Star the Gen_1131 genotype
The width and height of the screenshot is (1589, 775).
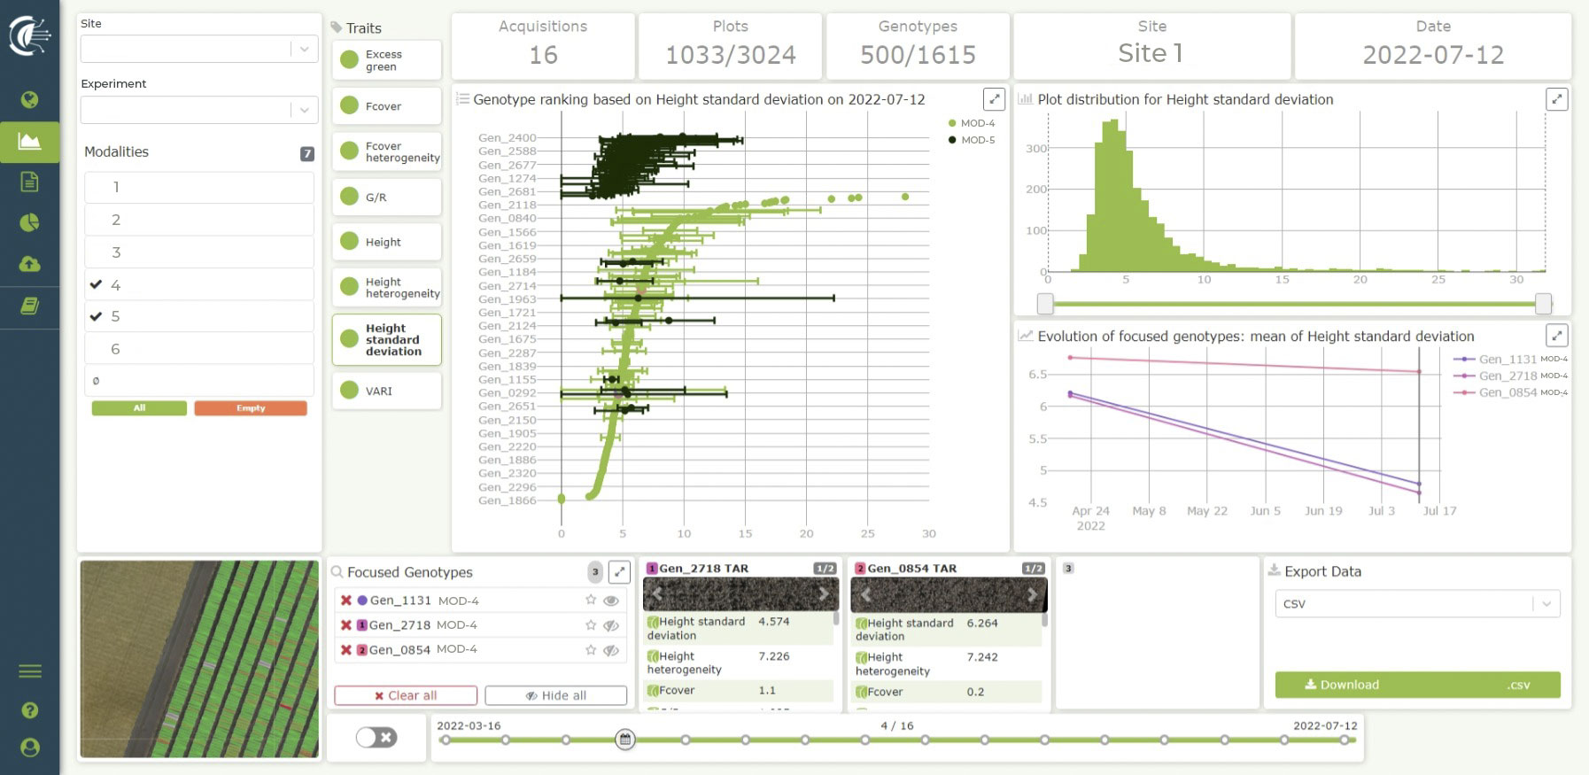point(591,601)
